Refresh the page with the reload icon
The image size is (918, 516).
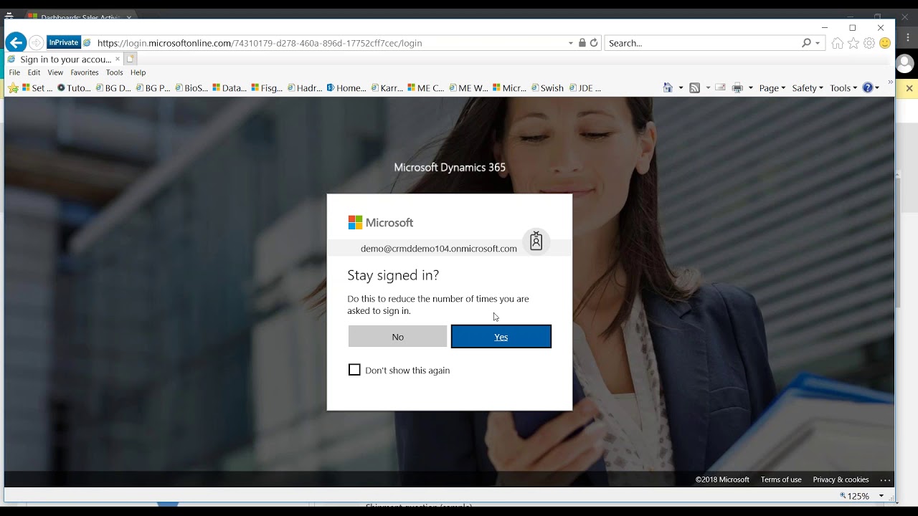coord(594,43)
